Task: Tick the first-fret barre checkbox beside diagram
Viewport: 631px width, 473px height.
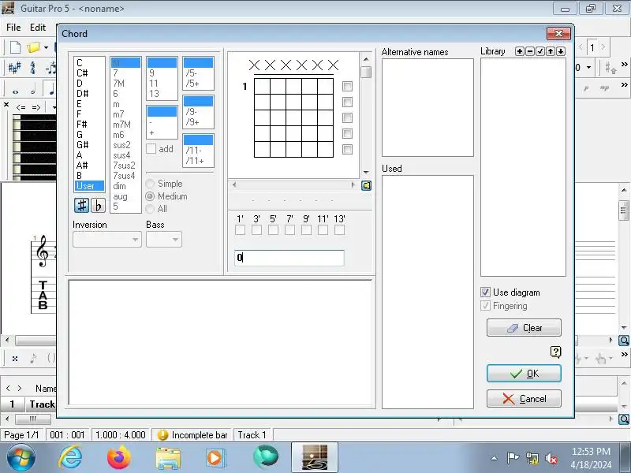Action: [x=347, y=86]
